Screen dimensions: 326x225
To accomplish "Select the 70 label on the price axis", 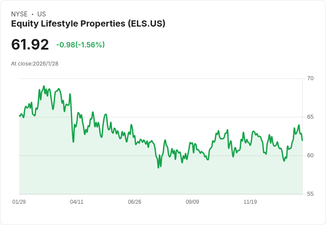I will pos(310,78).
